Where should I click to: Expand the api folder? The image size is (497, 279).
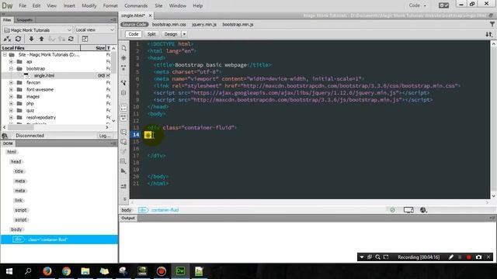click(x=11, y=62)
